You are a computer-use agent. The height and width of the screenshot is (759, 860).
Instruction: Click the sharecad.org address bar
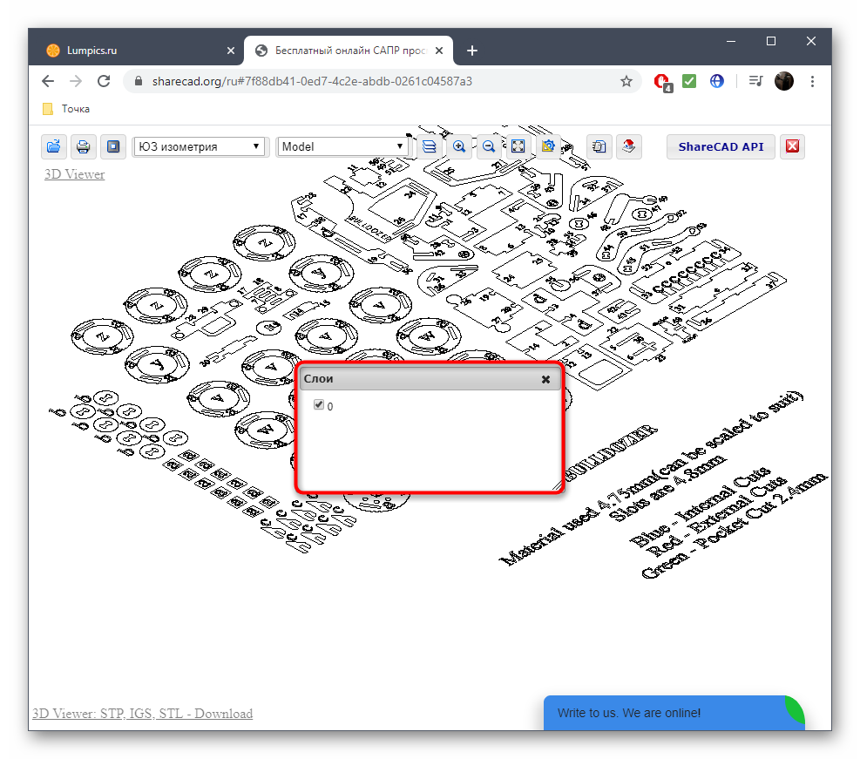(x=349, y=81)
